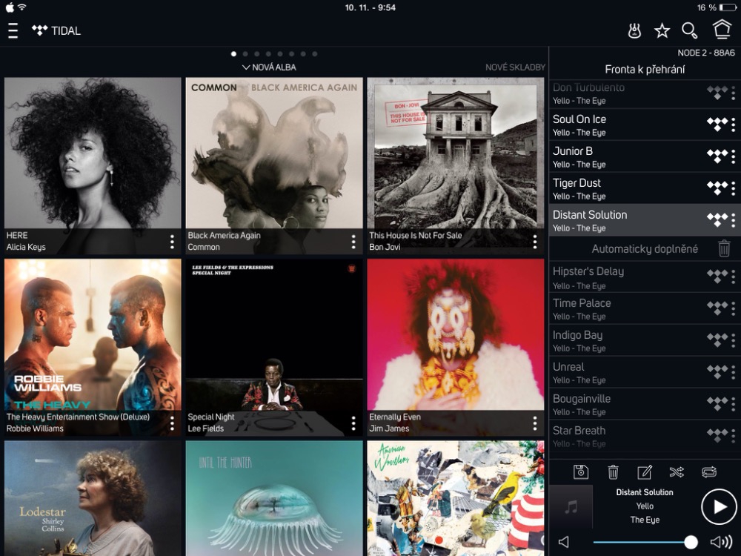Screen dimensions: 741x556
Task: Open options for Soul On Ice track
Action: tap(733, 125)
